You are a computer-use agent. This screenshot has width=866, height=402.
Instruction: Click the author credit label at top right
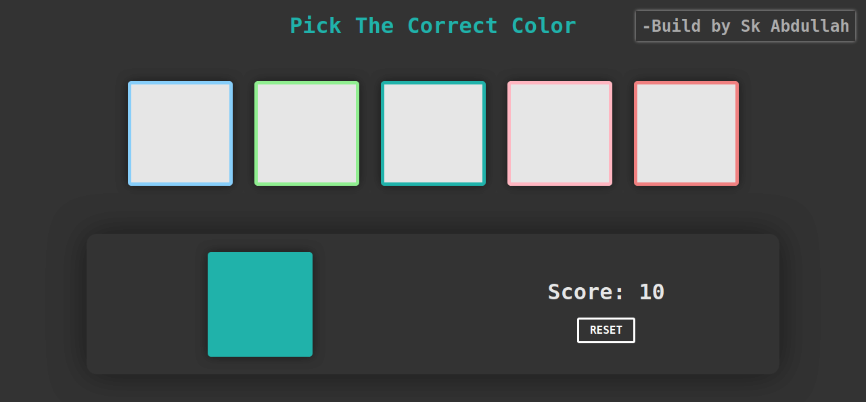746,26
